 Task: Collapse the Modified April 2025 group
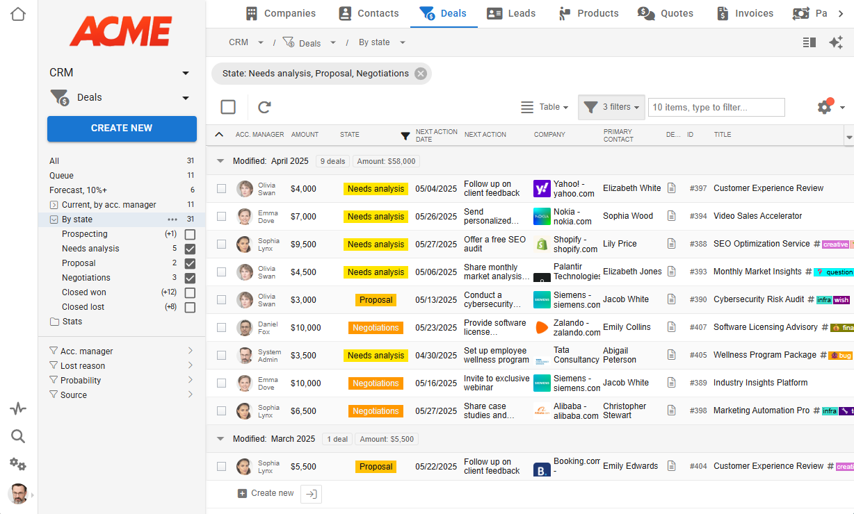[220, 161]
